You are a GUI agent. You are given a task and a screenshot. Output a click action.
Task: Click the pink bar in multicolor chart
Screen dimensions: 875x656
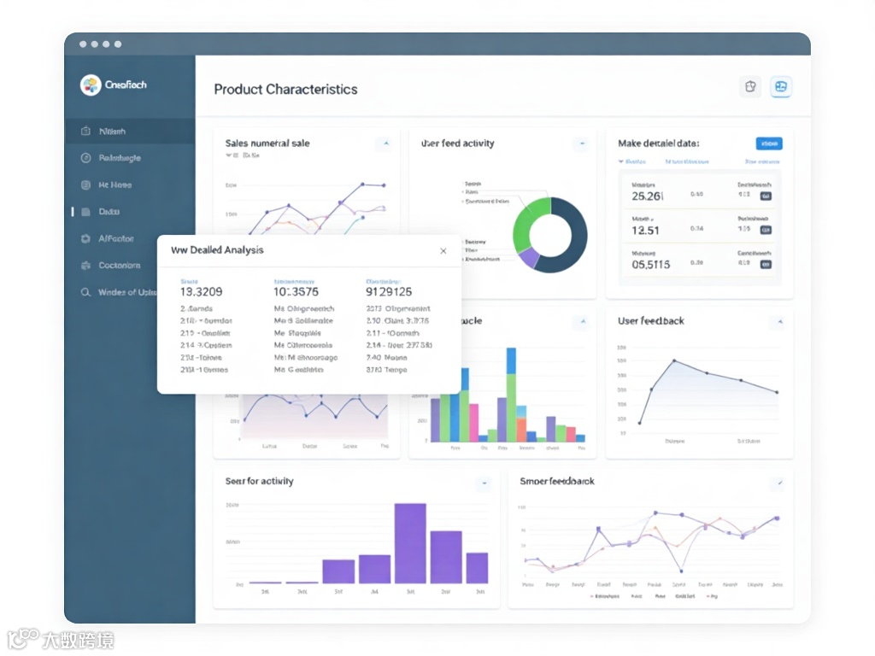point(473,422)
